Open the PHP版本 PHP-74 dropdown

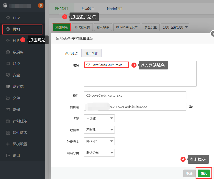[x=99, y=141]
